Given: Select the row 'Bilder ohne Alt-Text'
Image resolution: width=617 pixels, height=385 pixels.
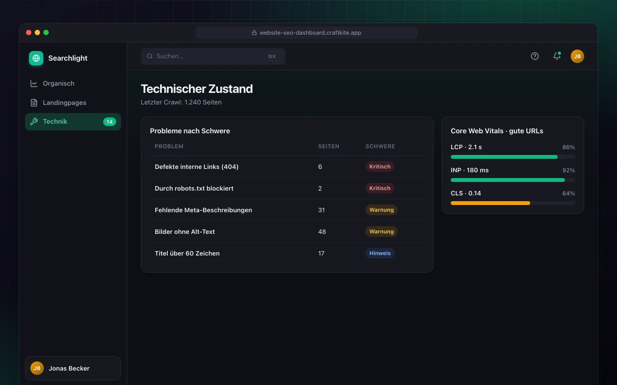Looking at the screenshot, I should tap(287, 231).
